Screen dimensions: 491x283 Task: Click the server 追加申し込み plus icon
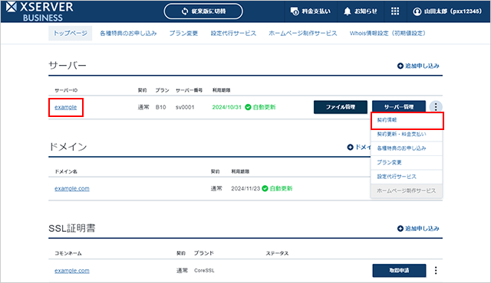[400, 66]
